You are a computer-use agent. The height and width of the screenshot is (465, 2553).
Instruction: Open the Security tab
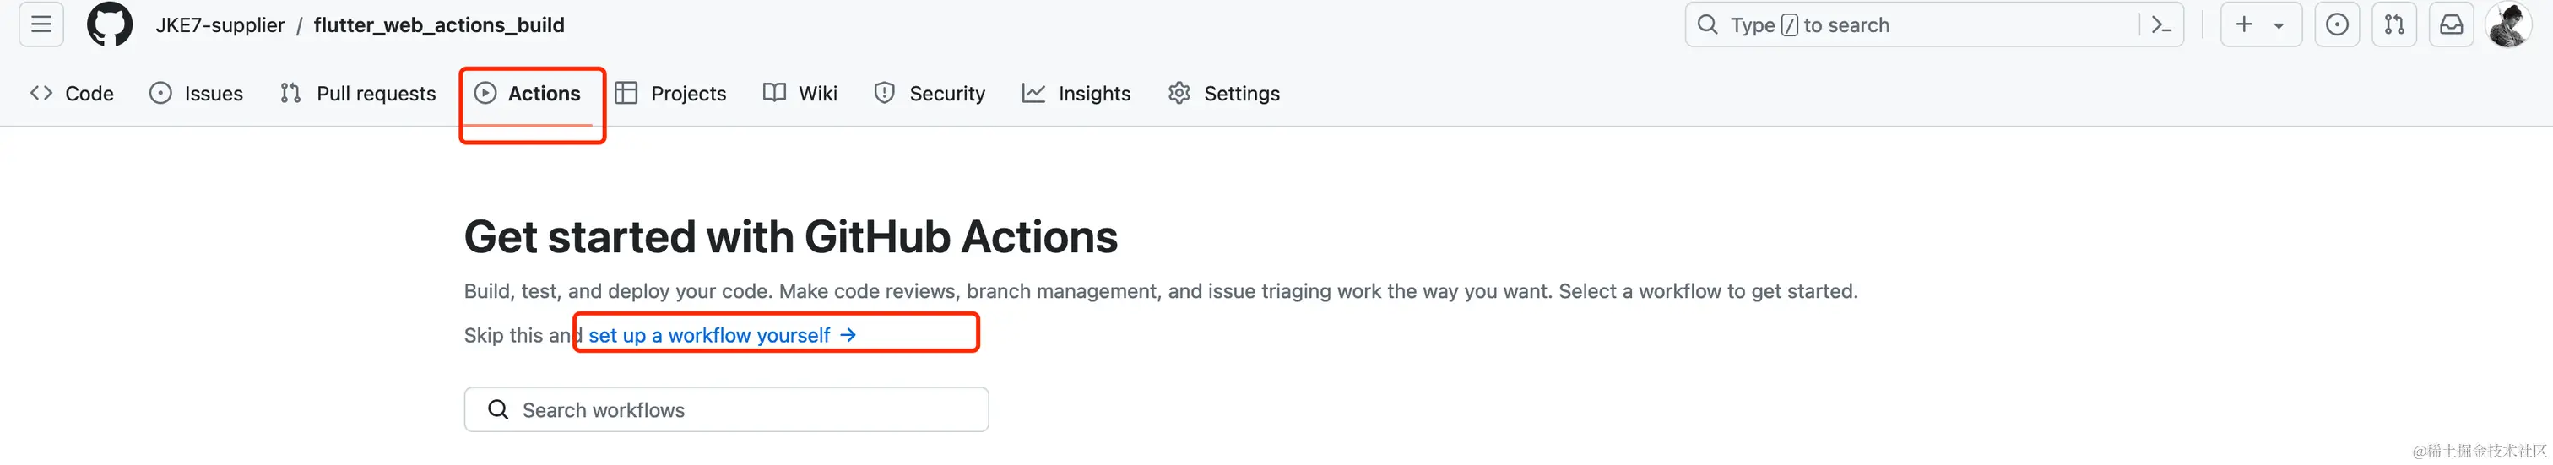930,93
